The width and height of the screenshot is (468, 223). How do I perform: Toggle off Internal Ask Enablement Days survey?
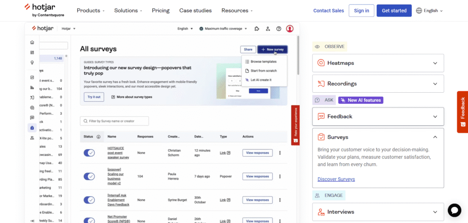89,200
